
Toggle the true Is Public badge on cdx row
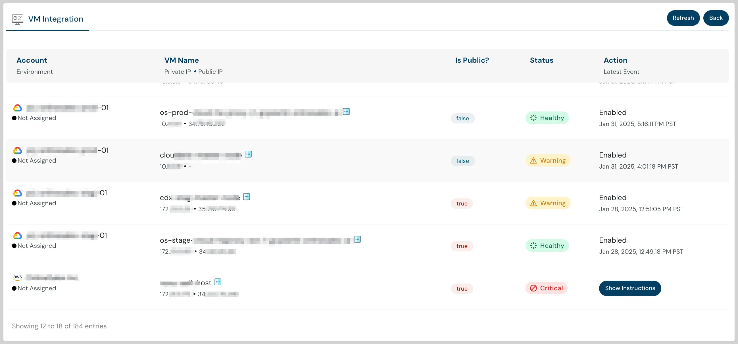(462, 204)
